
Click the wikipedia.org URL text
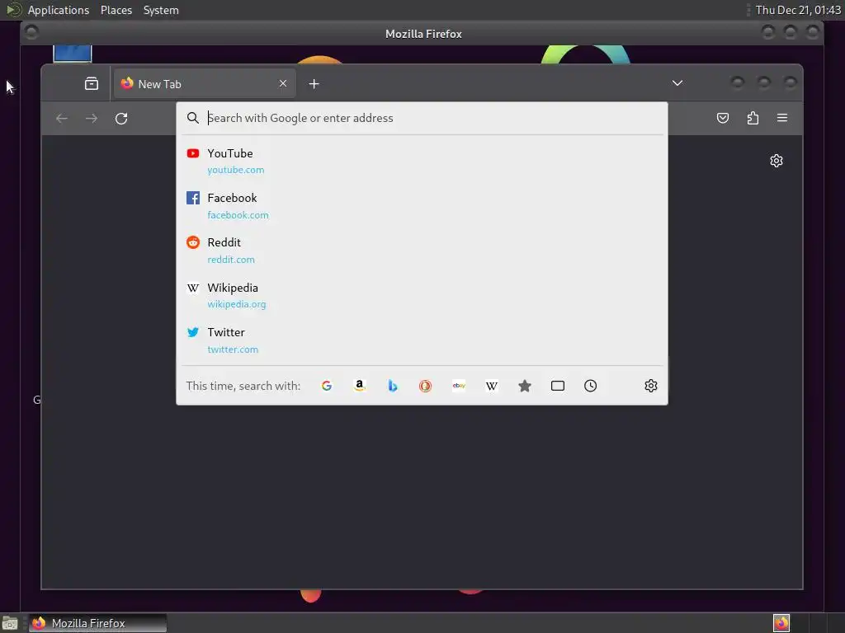(x=237, y=305)
